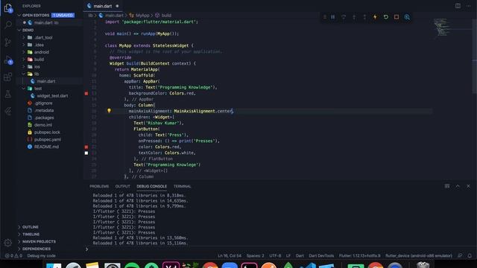Image resolution: width=477 pixels, height=268 pixels.
Task: Close the bottom panel
Action: tap(468, 186)
